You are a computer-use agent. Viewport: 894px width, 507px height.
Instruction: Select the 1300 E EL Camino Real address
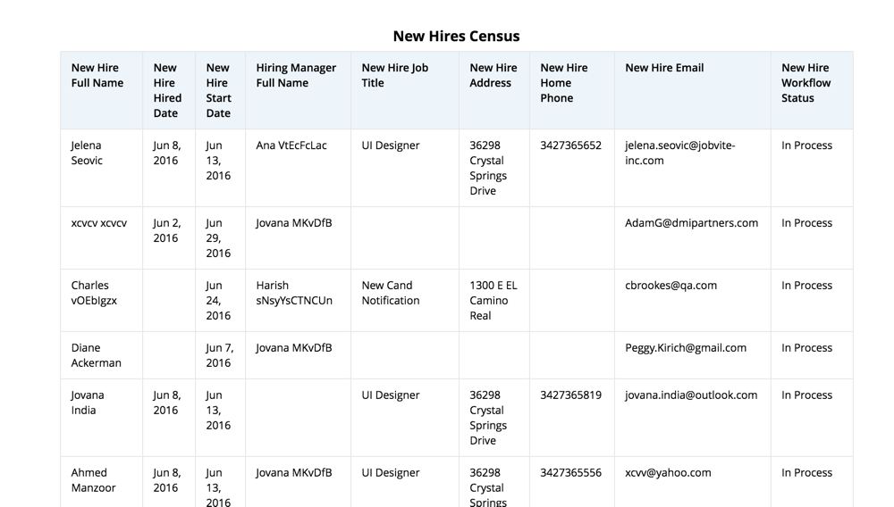pos(493,301)
